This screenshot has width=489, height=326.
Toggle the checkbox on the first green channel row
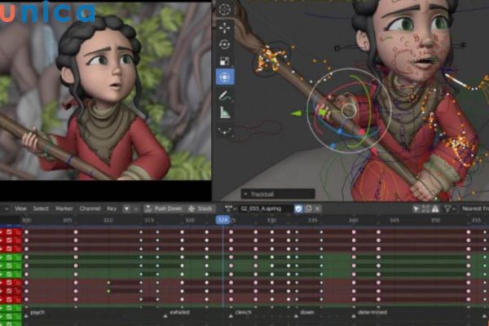click(x=9, y=257)
